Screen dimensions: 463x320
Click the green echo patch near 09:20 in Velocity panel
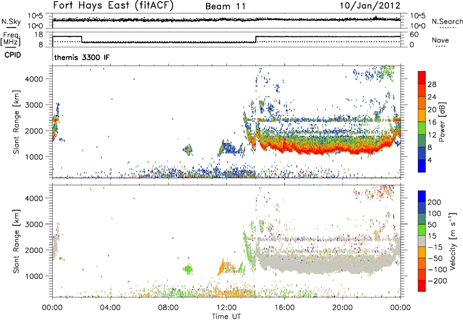188,269
